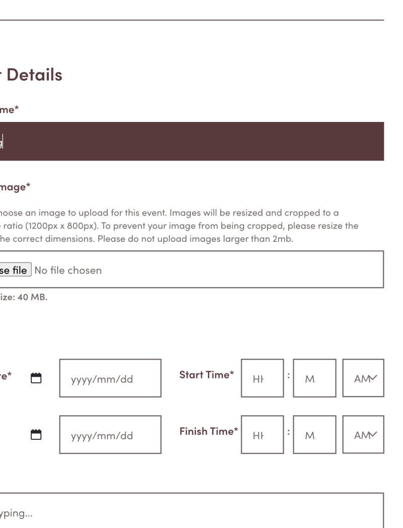Click the Start Time minutes field
403x528 pixels.
(314, 378)
